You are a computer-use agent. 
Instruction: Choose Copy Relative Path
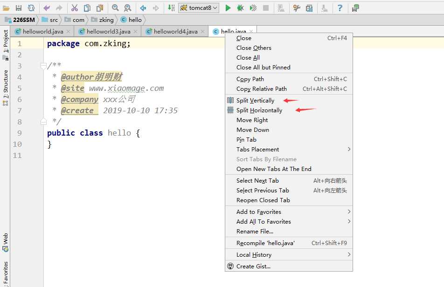point(289,89)
